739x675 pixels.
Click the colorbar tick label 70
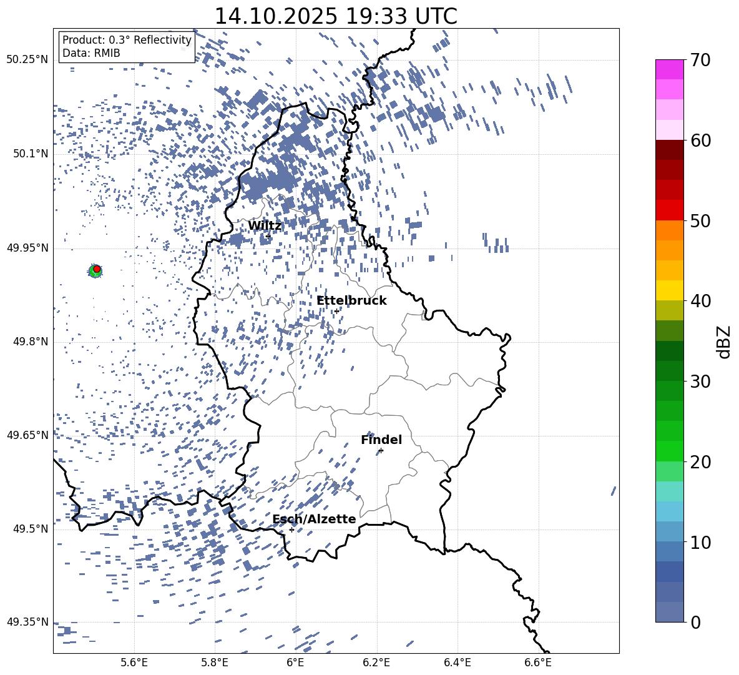[701, 60]
